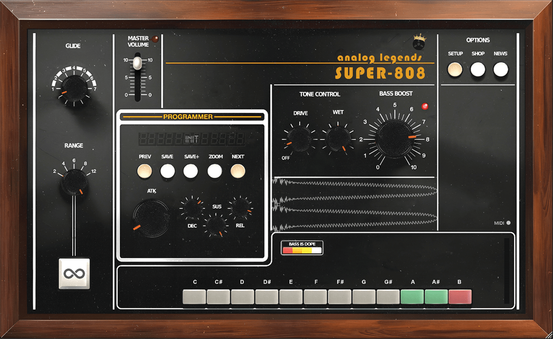Click the DEC envelope knob

click(193, 208)
